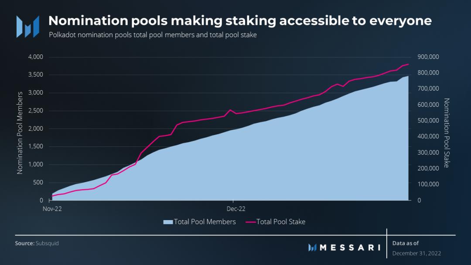
Task: Click the small Messari icon in the footer
Action: pos(312,248)
